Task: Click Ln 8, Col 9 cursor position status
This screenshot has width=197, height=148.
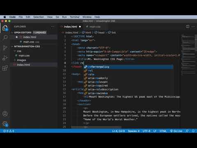Action: pos(119,131)
